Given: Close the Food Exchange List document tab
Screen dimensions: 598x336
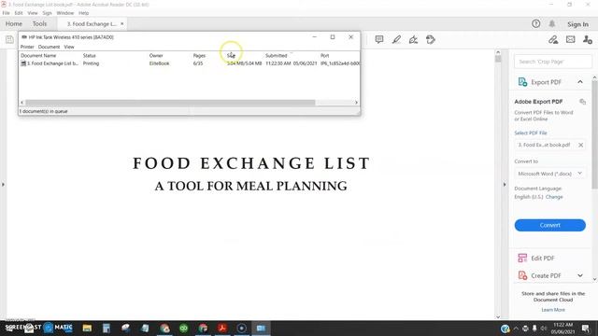Looking at the screenshot, I should click(x=122, y=23).
